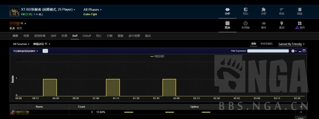Sort table by Count column header

81,107
